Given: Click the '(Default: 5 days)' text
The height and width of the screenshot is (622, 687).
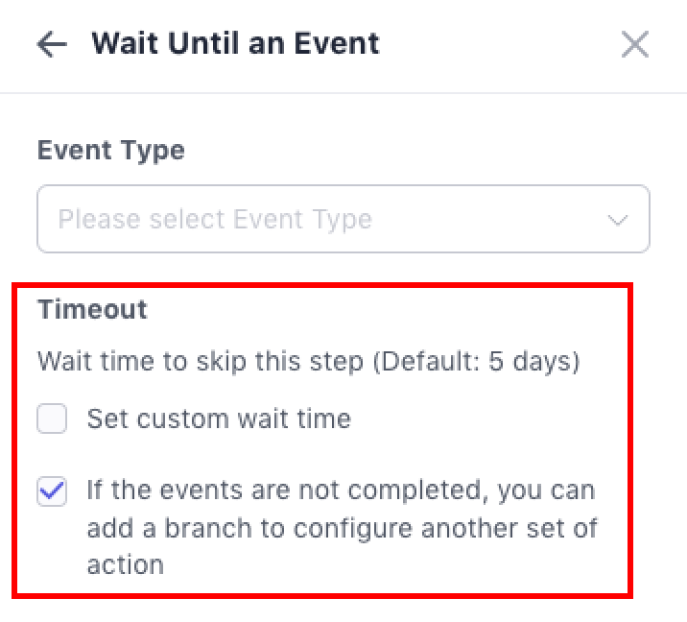Looking at the screenshot, I should click(x=476, y=362).
